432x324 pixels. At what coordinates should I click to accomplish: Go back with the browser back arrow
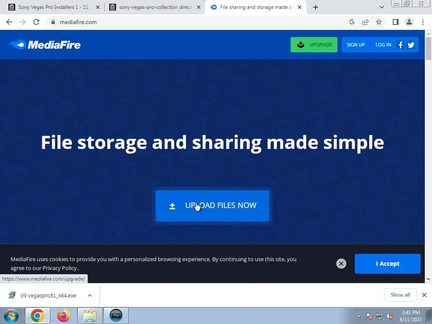tap(9, 22)
